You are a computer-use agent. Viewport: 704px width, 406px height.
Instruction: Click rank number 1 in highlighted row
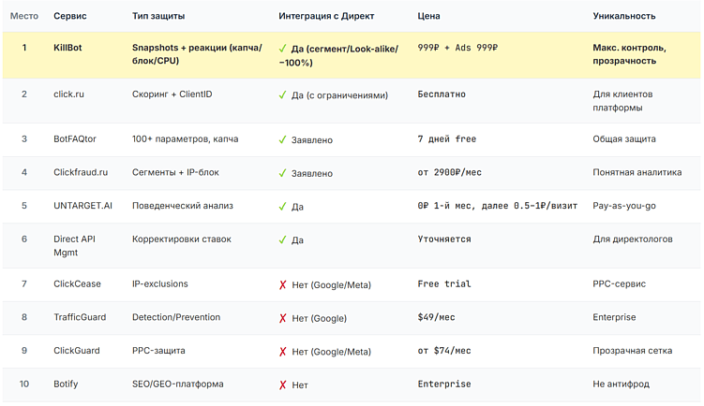[24, 48]
